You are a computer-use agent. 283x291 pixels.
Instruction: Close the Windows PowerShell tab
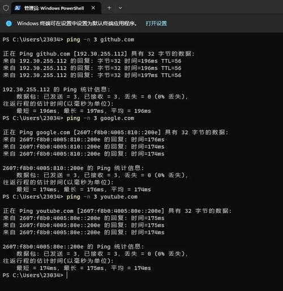(93, 8)
